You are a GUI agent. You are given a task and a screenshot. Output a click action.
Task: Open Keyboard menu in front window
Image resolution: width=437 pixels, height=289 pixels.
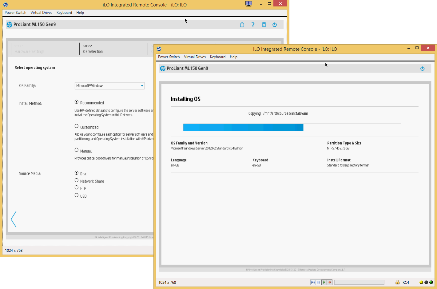[x=218, y=57]
